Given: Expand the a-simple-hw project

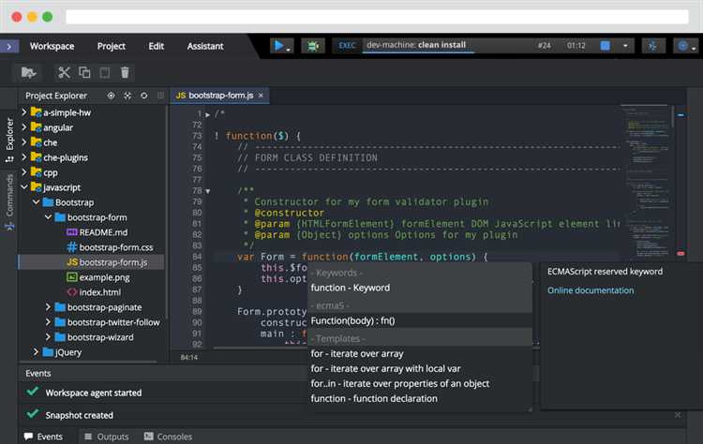Looking at the screenshot, I should click(24, 112).
